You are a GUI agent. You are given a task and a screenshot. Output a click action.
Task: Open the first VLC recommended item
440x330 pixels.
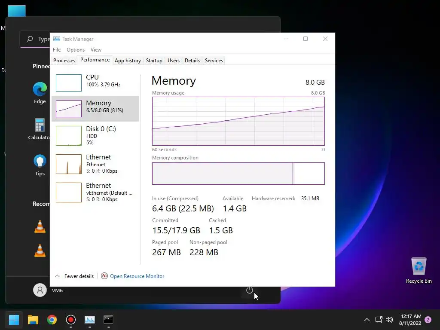tap(40, 226)
